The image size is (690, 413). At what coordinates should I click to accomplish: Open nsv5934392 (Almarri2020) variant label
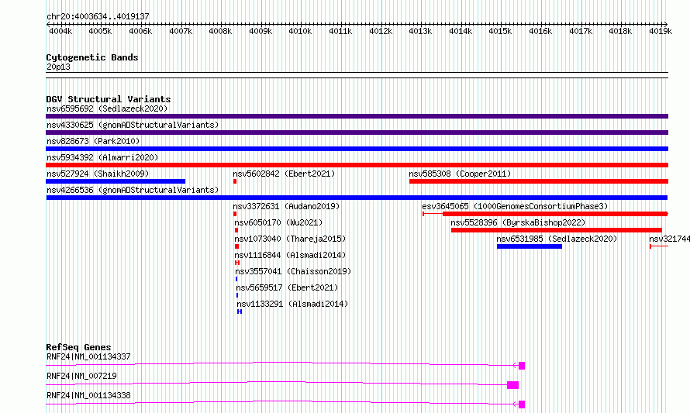[102, 157]
